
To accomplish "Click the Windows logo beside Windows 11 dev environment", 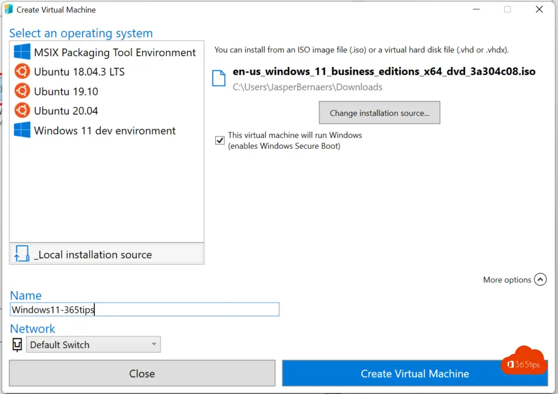I will pos(22,130).
